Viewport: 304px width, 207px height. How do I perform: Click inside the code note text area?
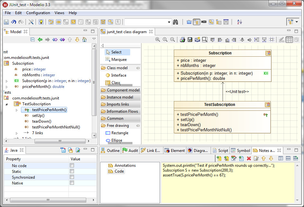(x=228, y=183)
